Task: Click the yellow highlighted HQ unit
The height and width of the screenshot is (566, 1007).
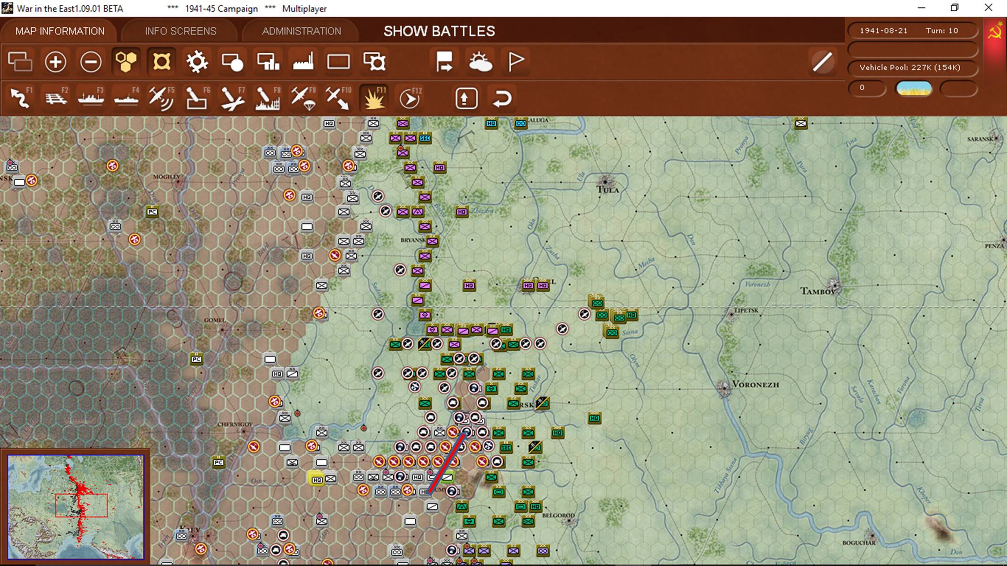Action: pos(317,479)
